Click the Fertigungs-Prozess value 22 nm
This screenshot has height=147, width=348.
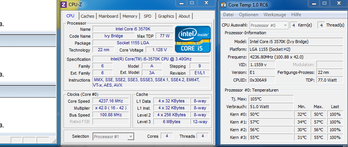pyautogui.click(x=330, y=72)
